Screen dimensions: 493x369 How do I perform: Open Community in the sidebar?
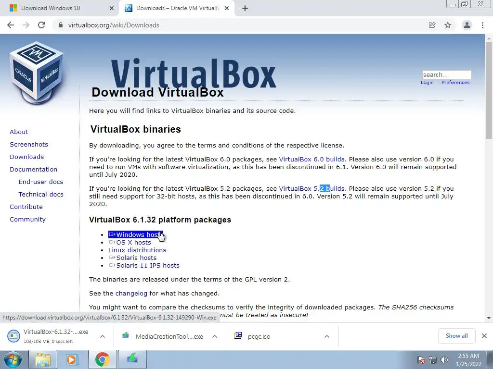(27, 219)
